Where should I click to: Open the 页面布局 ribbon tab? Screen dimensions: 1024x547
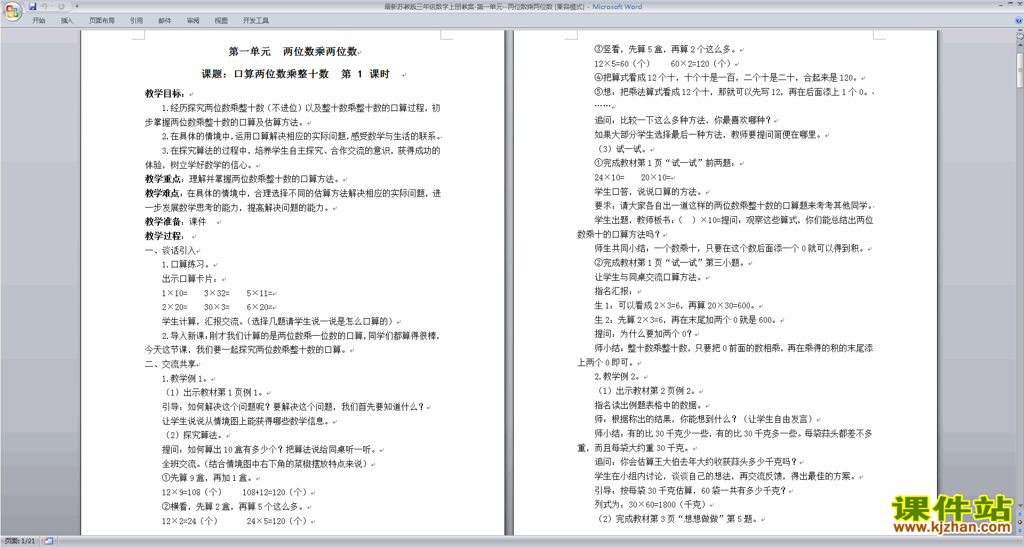101,20
